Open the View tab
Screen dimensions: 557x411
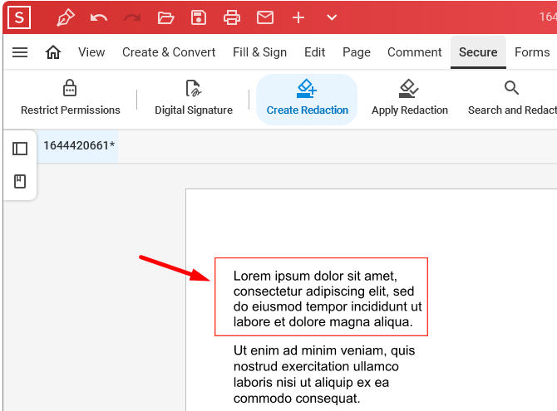(91, 52)
